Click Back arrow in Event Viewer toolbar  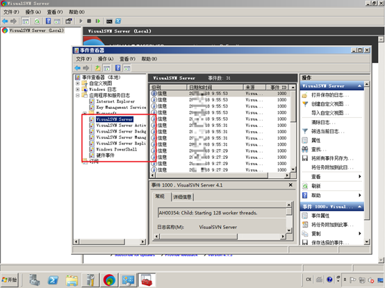coord(77,68)
